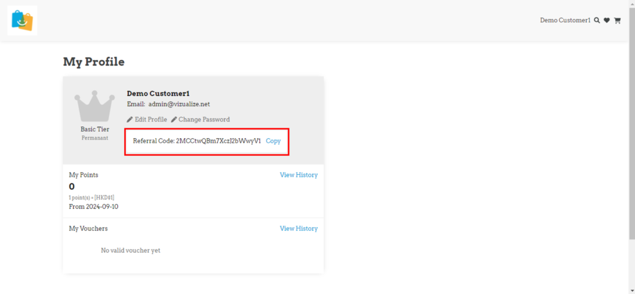
Task: Click the email address admin@vizualize.net
Action: point(179,104)
